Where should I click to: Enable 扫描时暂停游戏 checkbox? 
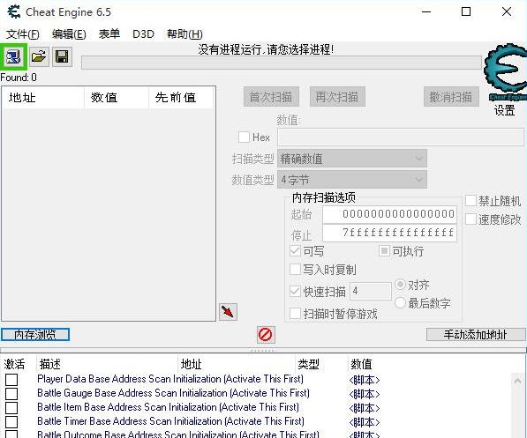[295, 314]
